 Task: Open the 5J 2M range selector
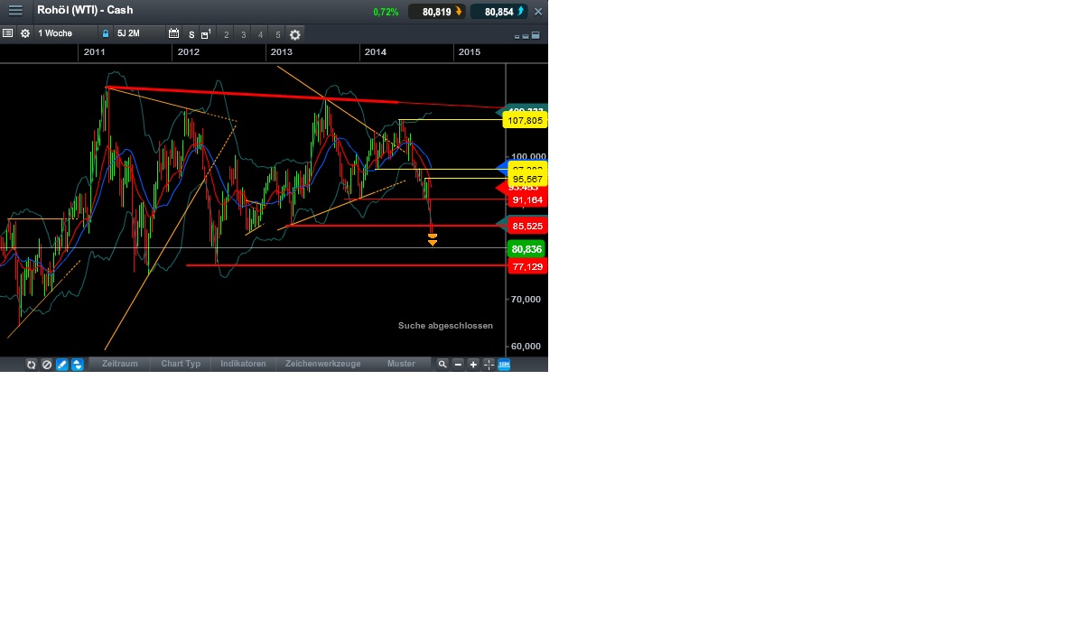(x=129, y=33)
